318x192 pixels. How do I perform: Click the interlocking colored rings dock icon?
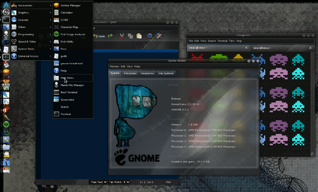(6, 132)
